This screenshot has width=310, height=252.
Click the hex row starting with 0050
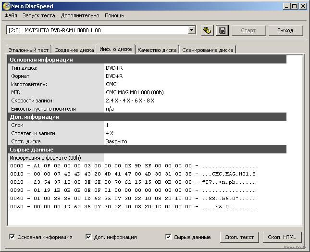click(x=133, y=206)
